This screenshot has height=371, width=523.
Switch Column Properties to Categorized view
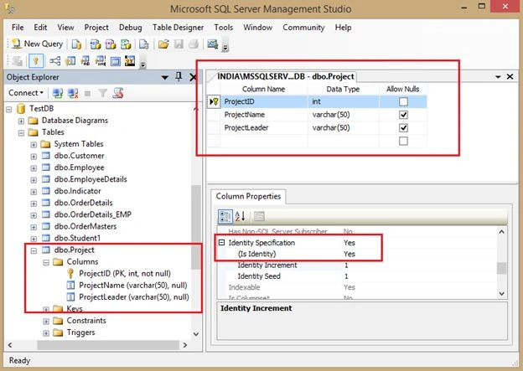click(x=225, y=216)
